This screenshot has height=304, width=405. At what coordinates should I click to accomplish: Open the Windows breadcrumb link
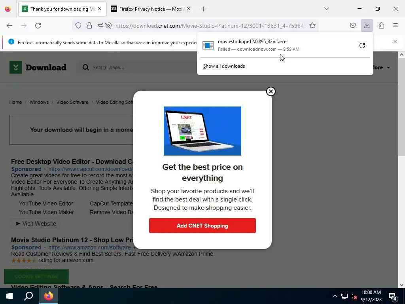pos(39,102)
